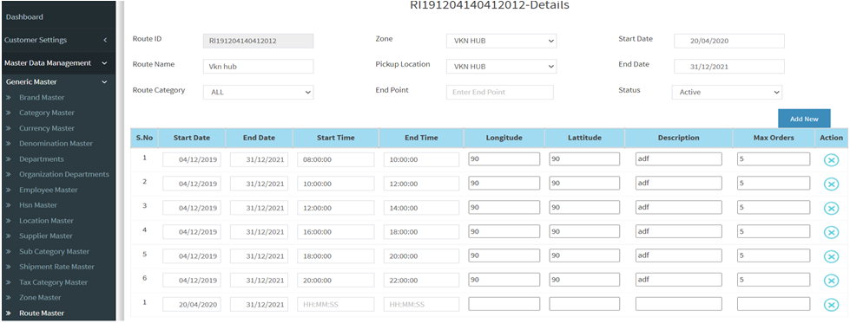
Task: Click the S.No column header
Action: 144,138
